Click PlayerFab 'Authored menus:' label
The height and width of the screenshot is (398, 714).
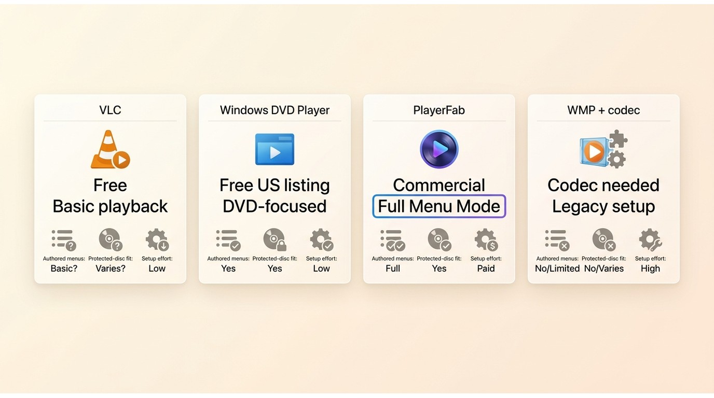[393, 259]
